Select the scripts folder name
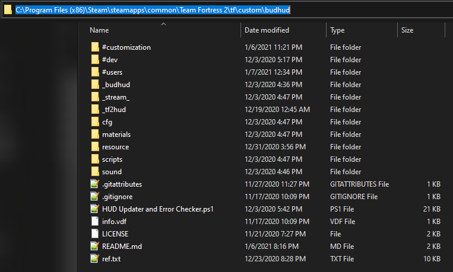Image resolution: width=453 pixels, height=272 pixels. 112,159
